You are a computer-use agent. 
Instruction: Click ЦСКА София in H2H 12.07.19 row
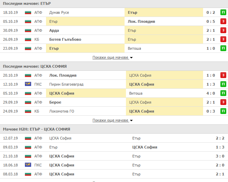[60, 138]
